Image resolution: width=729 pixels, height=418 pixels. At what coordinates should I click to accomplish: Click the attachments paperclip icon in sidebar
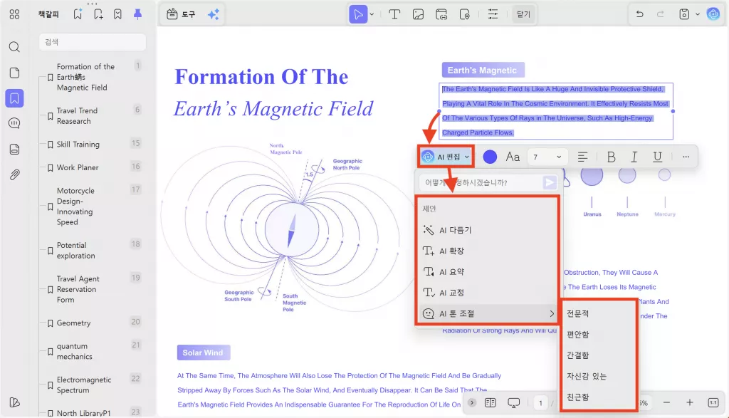click(15, 174)
